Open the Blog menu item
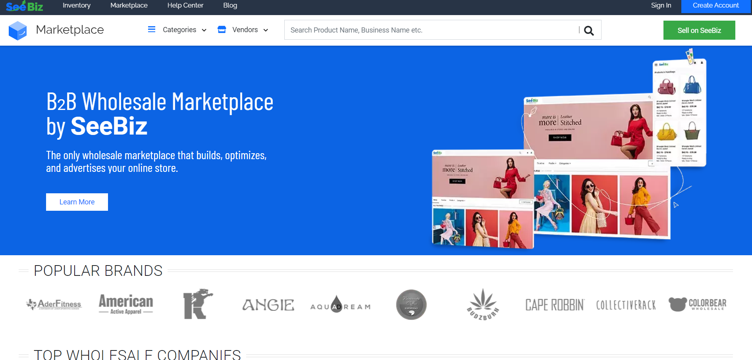This screenshot has width=752, height=360. (x=230, y=6)
